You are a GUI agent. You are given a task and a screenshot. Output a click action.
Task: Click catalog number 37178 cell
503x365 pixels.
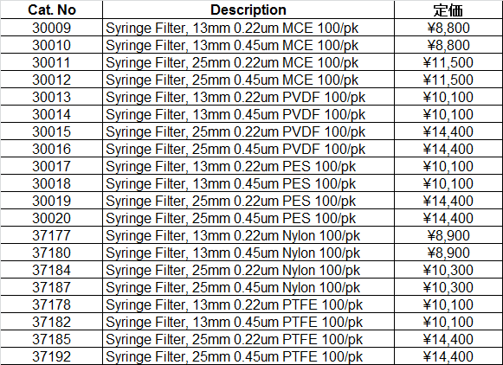point(52,304)
